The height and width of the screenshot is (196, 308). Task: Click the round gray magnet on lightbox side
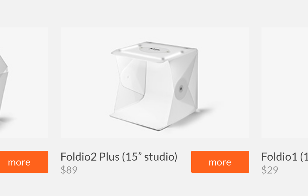[181, 89]
